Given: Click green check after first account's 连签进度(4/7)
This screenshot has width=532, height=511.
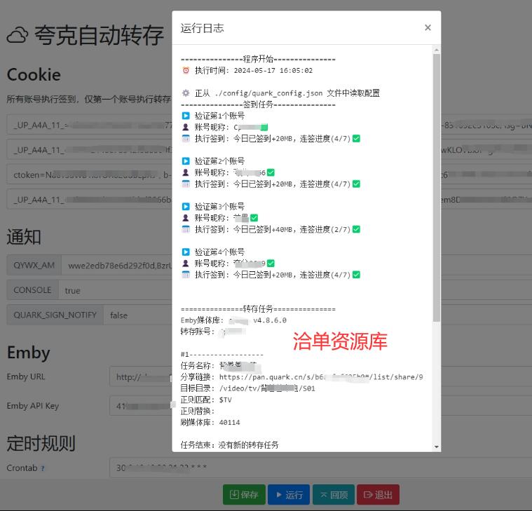Looking at the screenshot, I should point(356,138).
